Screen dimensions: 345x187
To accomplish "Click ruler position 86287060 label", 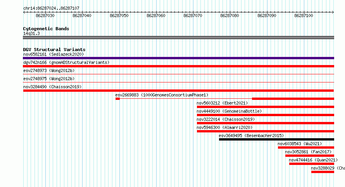I will (x=156, y=15).
